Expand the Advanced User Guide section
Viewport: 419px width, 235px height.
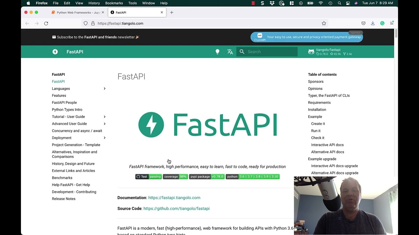point(104,124)
